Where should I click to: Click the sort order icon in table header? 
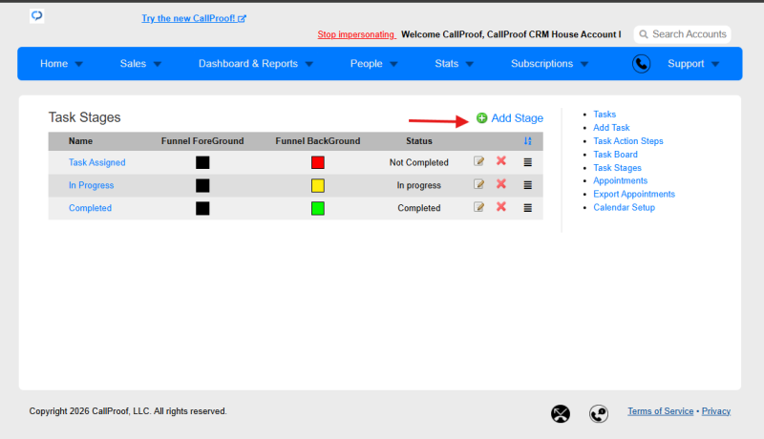click(528, 141)
